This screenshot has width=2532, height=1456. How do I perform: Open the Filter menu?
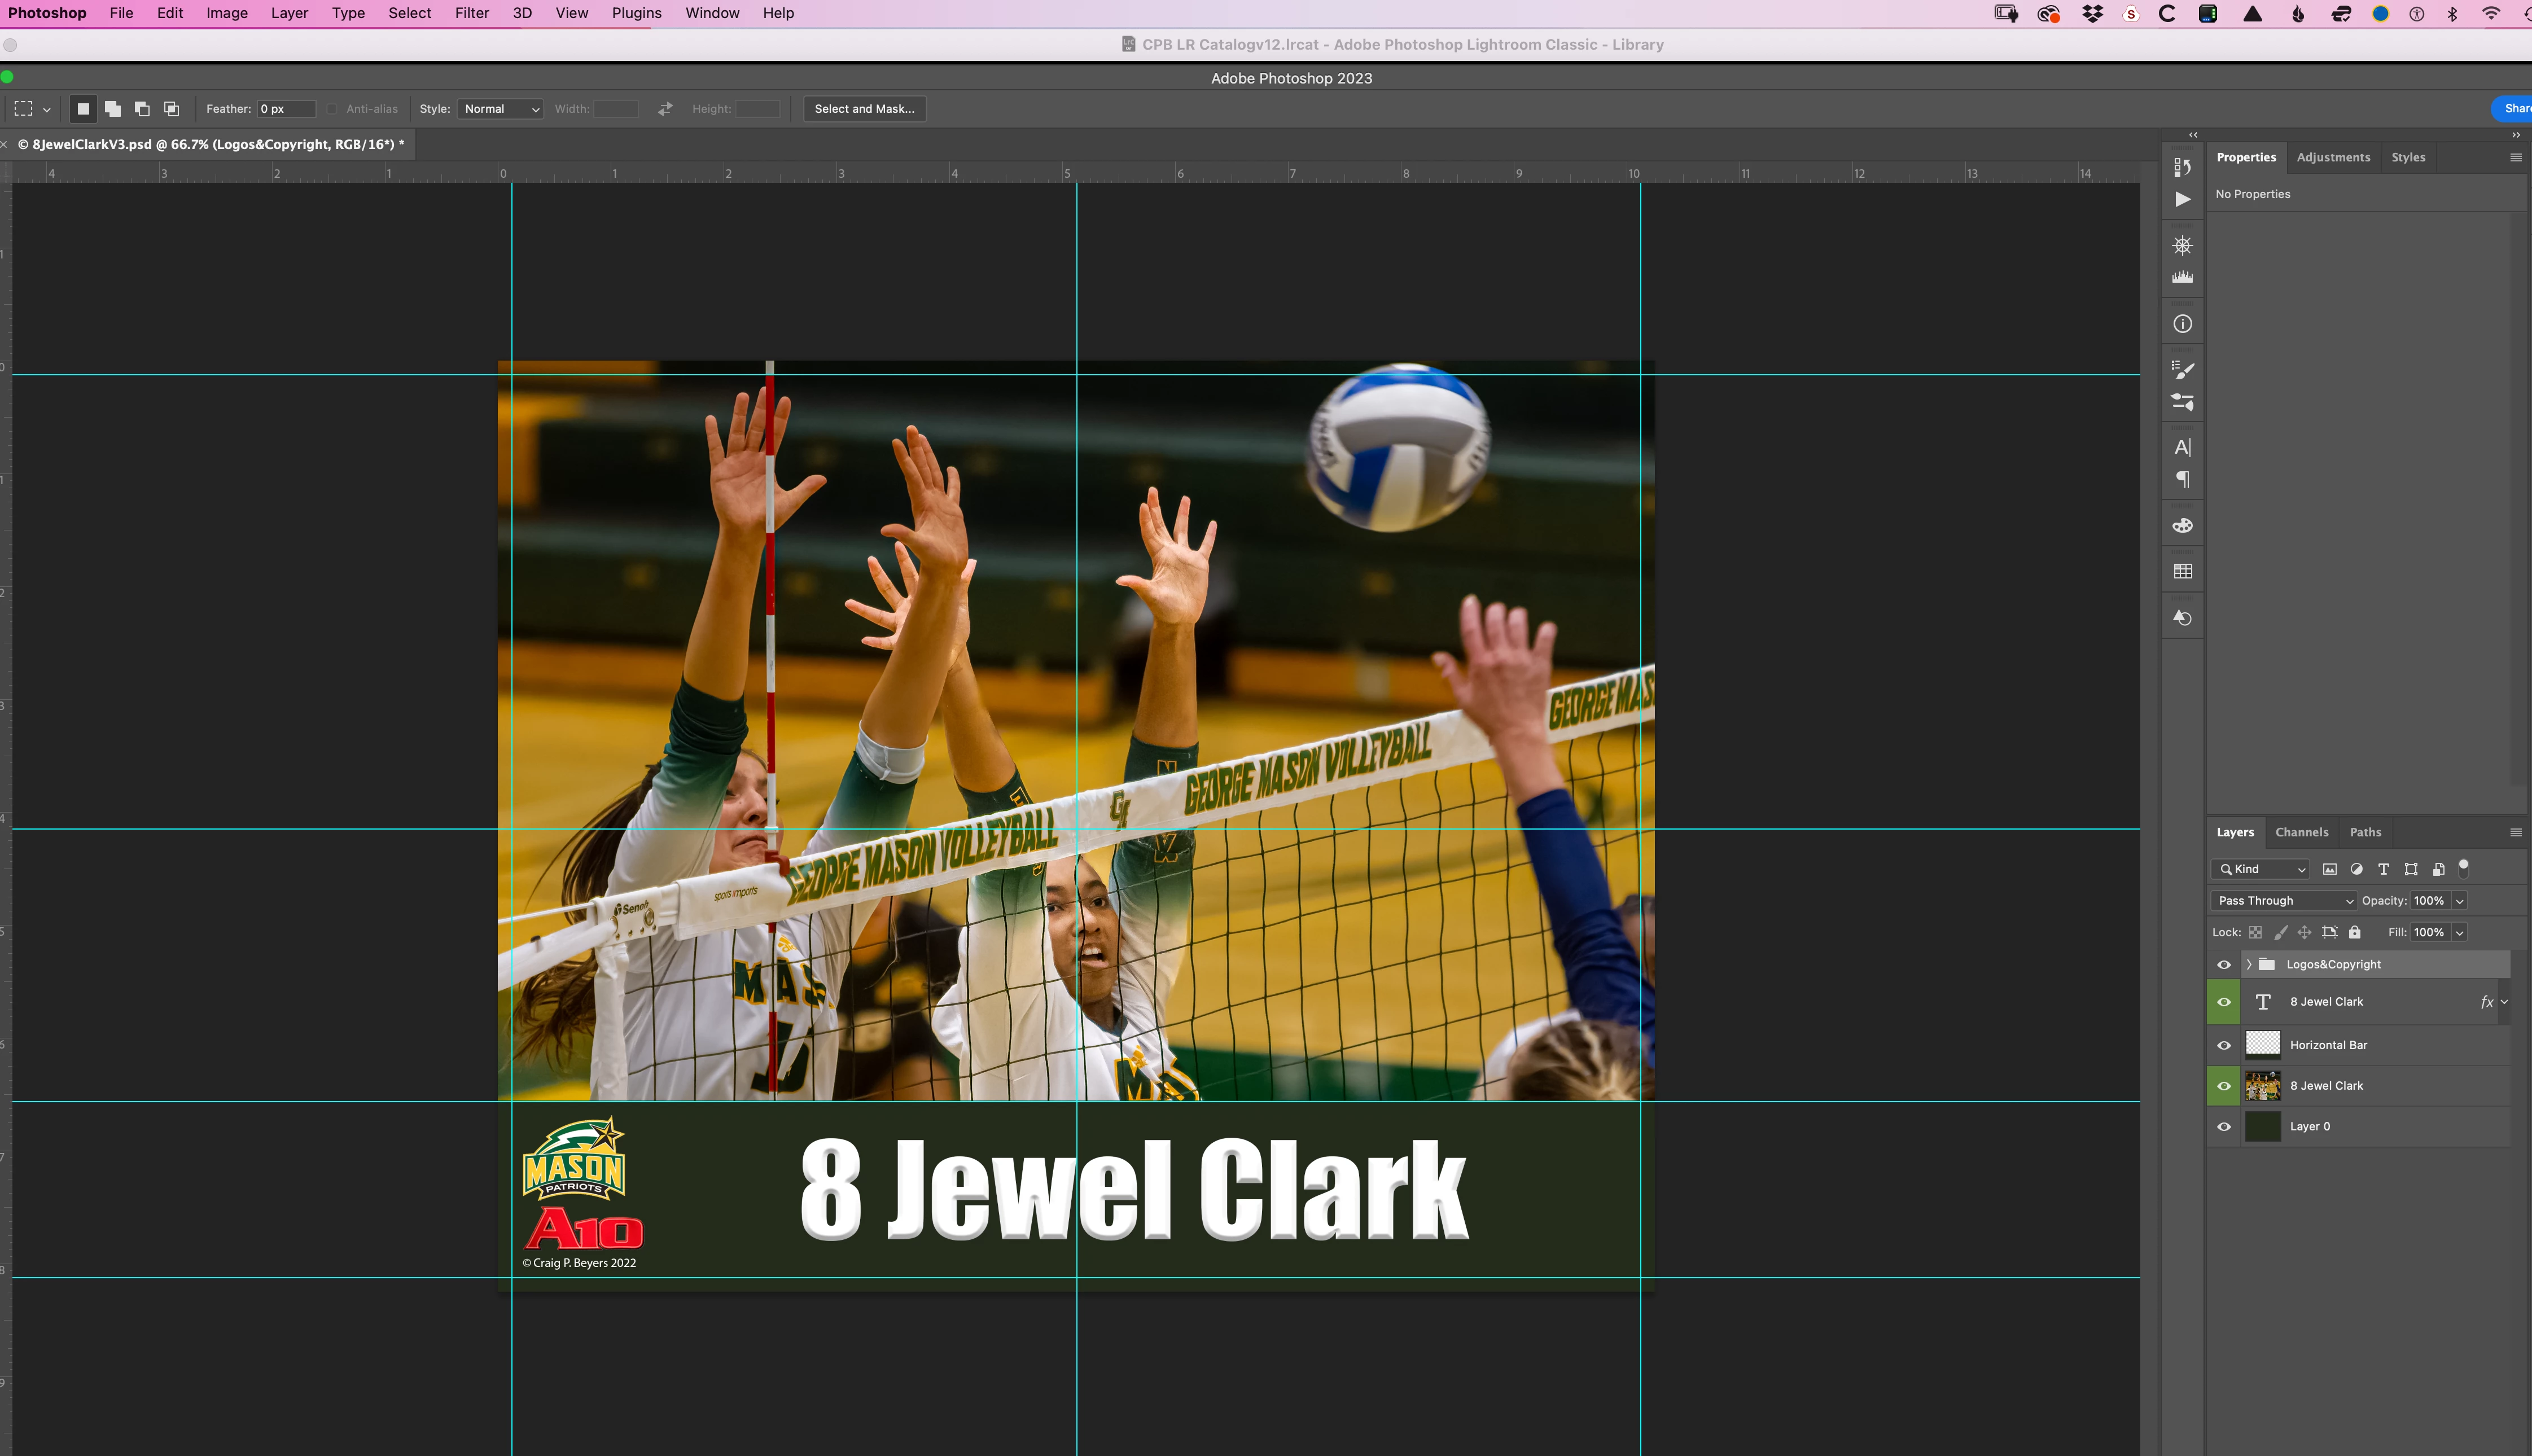[471, 13]
